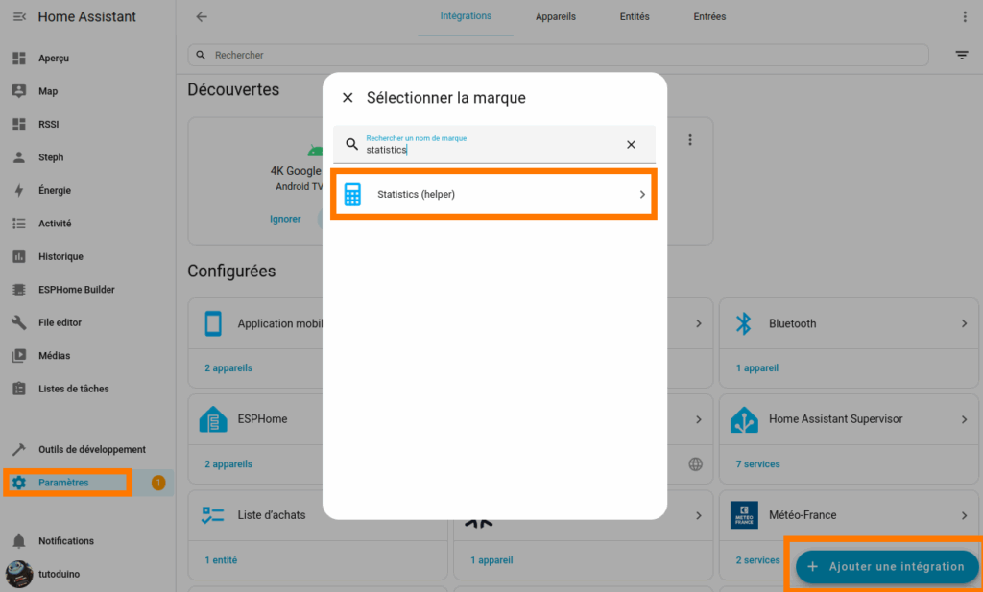Open ESPHome Builder in the sidebar
This screenshot has width=983, height=592.
(x=76, y=290)
